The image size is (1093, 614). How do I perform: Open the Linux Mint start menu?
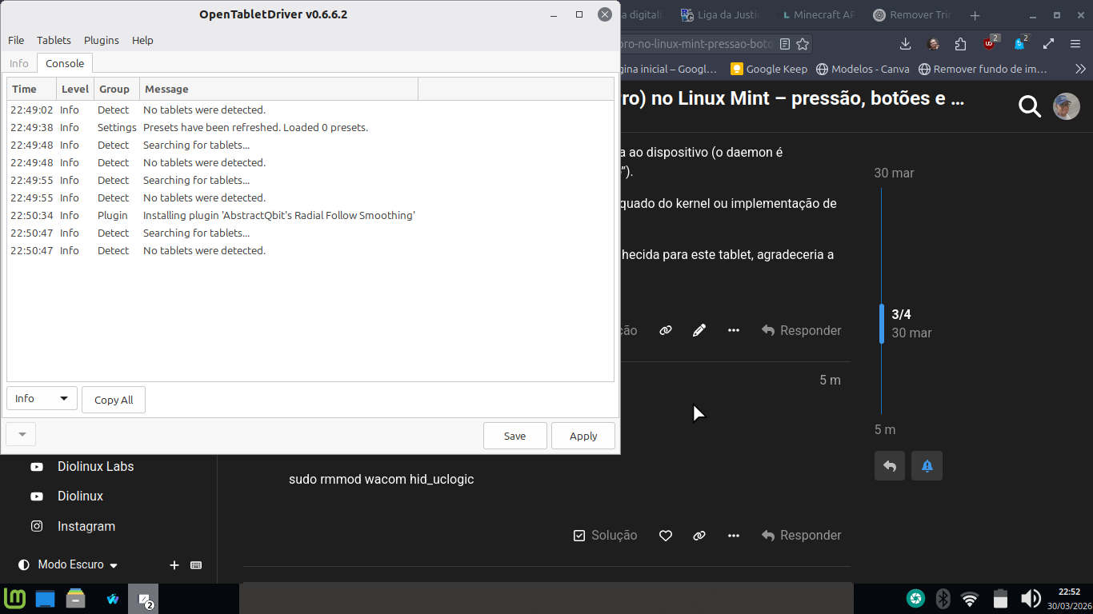pyautogui.click(x=15, y=598)
